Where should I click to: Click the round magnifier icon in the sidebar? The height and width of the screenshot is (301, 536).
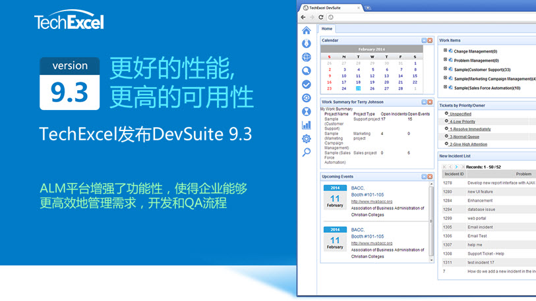307,70
